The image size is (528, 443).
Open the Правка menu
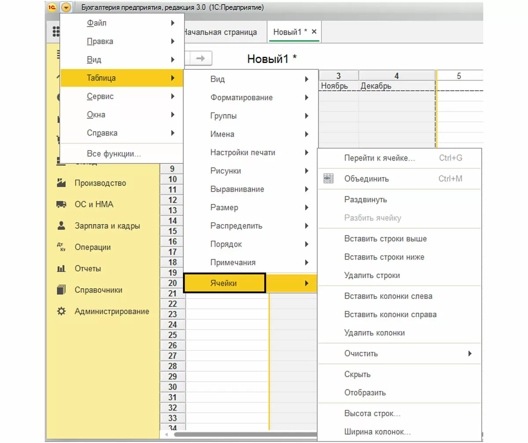122,41
